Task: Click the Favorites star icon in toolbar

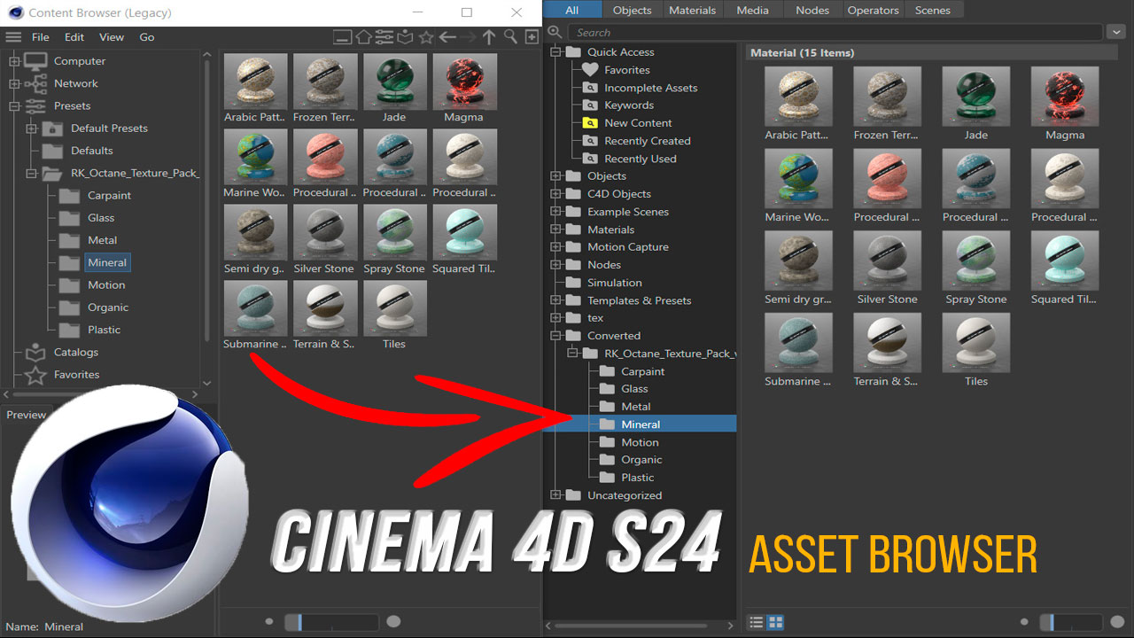Action: point(426,37)
